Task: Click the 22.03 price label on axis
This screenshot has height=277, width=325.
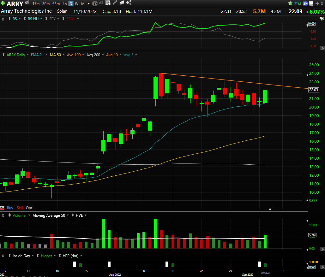Action: click(314, 90)
